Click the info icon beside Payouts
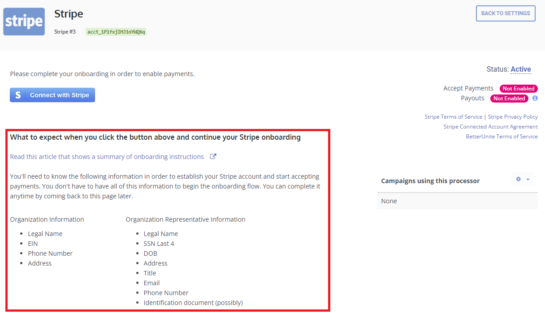Image resolution: width=545 pixels, height=326 pixels. 535,98
